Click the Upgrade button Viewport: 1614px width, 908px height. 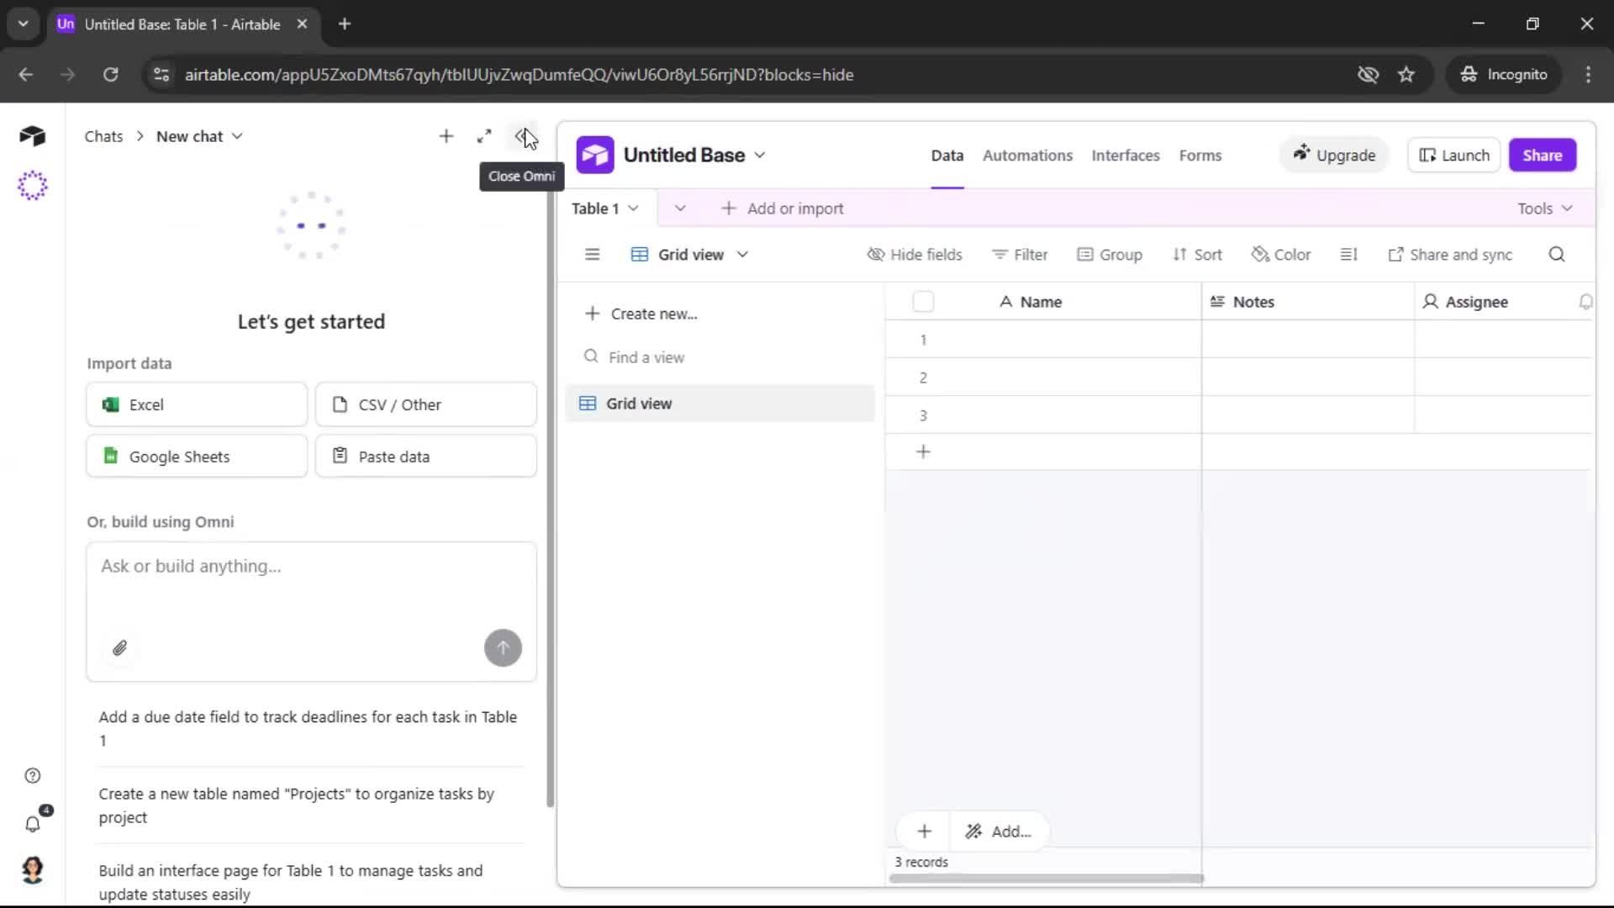(1334, 156)
